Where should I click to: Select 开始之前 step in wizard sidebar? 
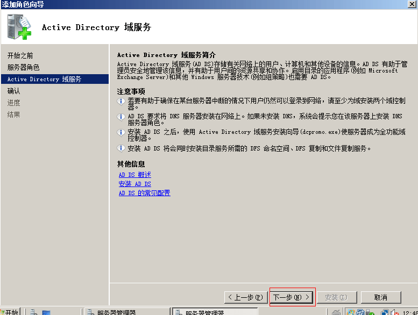pyautogui.click(x=20, y=55)
